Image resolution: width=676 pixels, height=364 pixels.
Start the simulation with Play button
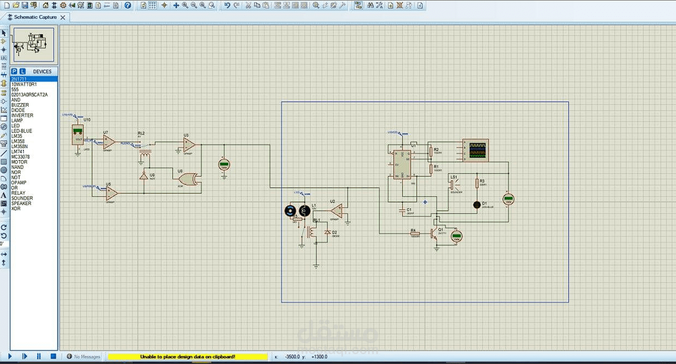point(10,356)
